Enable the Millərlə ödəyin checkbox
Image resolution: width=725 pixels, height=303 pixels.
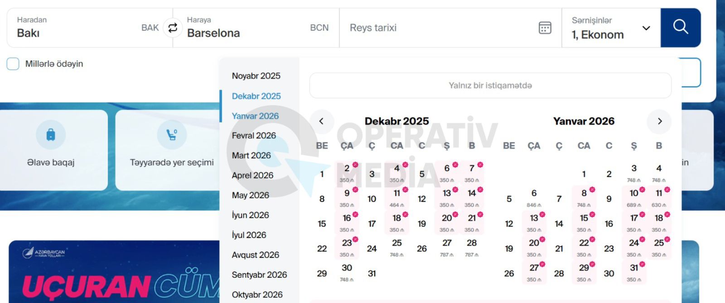[13, 64]
